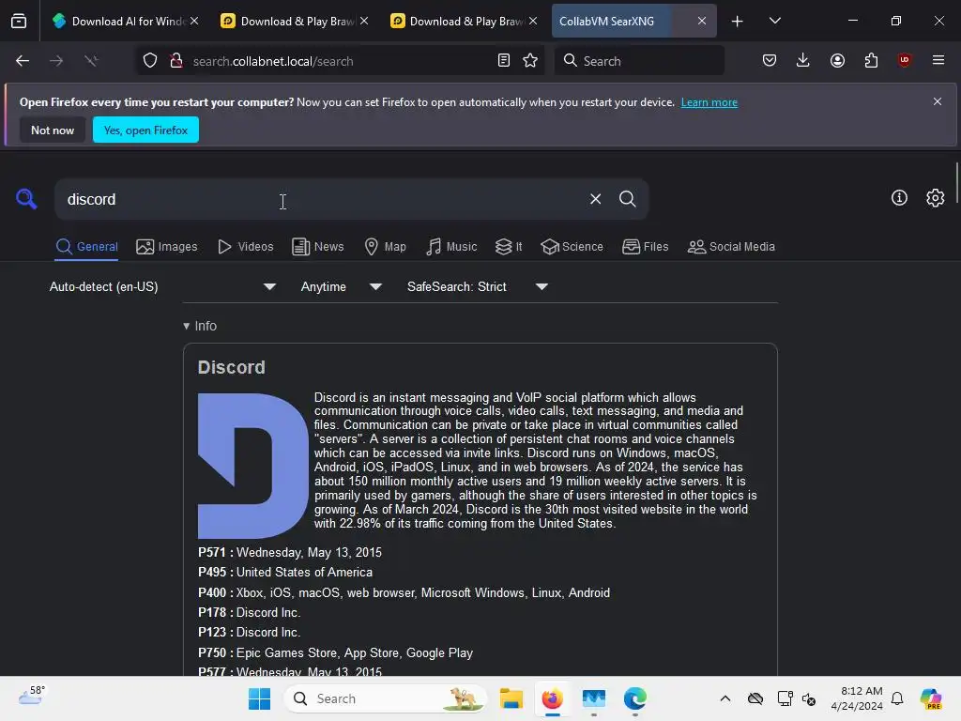
Task: Switch to Files category
Action: click(x=646, y=247)
